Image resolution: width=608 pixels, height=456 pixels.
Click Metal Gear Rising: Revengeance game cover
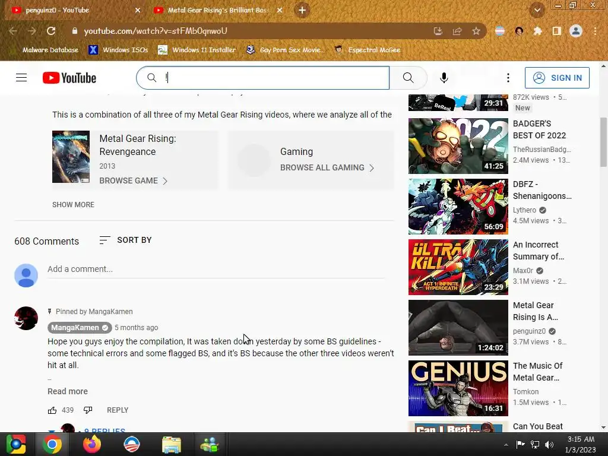click(x=71, y=157)
